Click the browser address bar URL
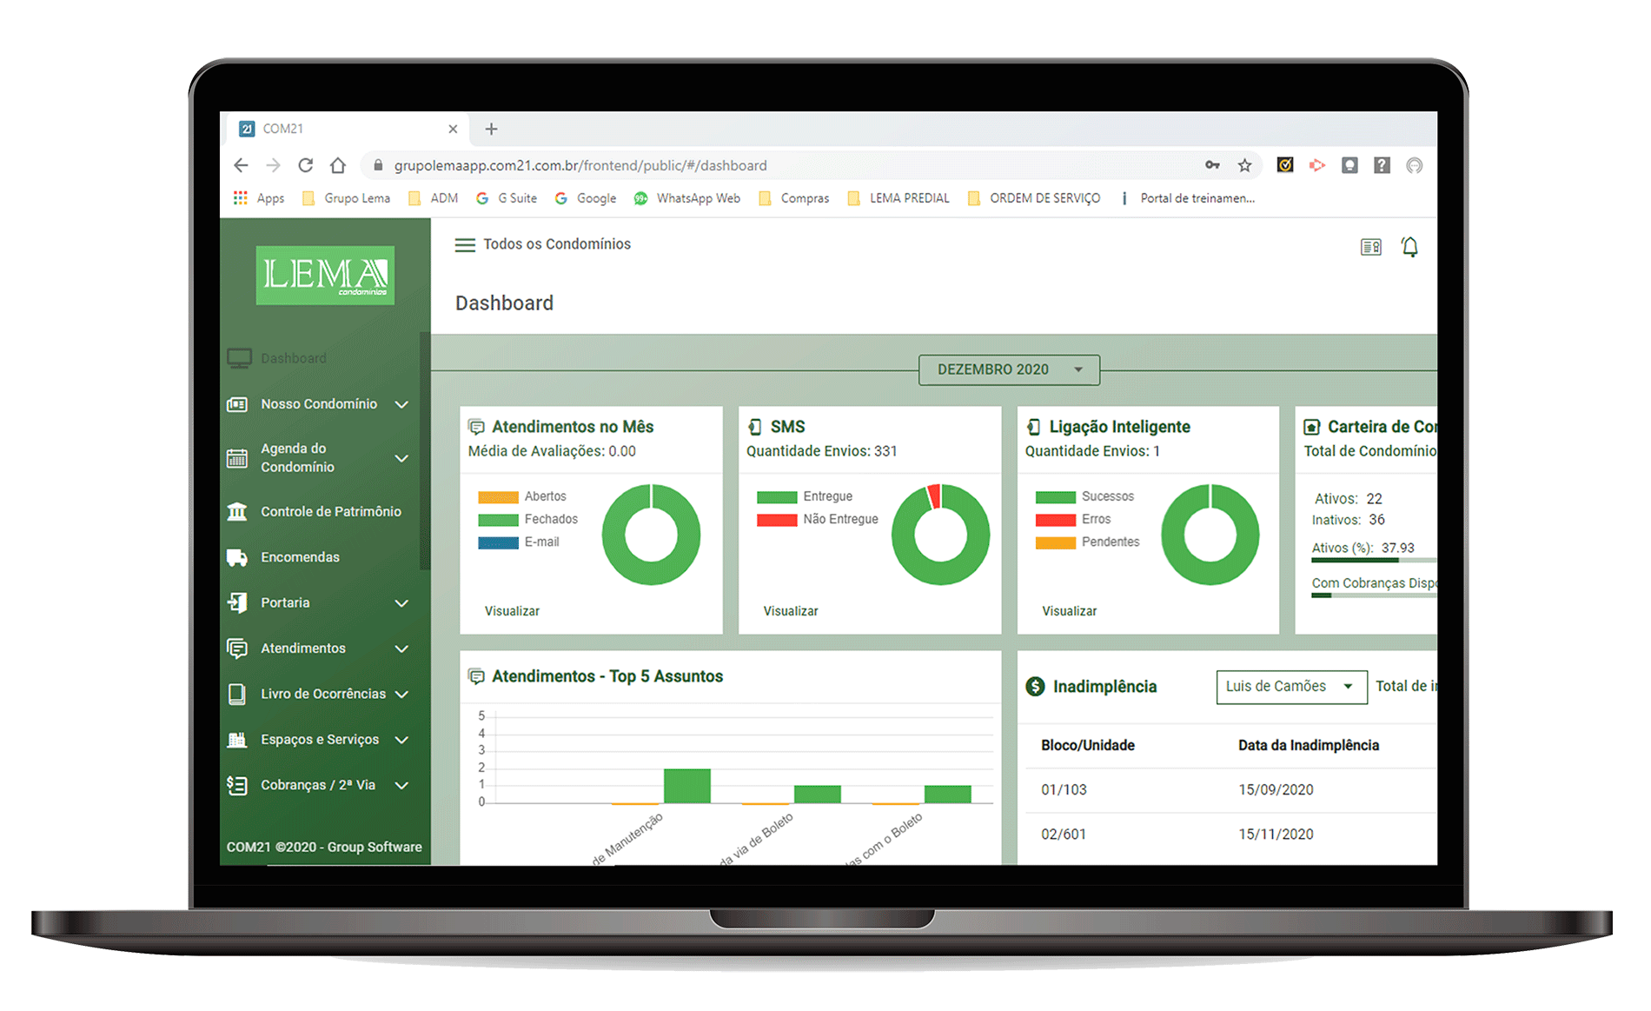1651x1011 pixels. (x=580, y=165)
